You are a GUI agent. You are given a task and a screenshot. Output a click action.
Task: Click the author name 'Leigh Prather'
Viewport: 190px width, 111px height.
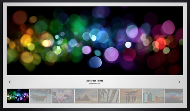[x=95, y=84]
